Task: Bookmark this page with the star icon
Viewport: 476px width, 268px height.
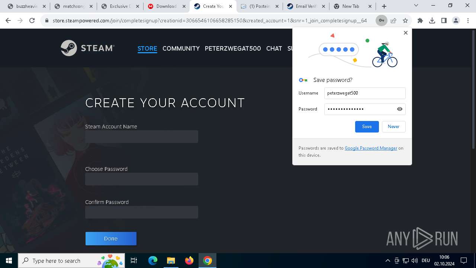Action: [405, 20]
